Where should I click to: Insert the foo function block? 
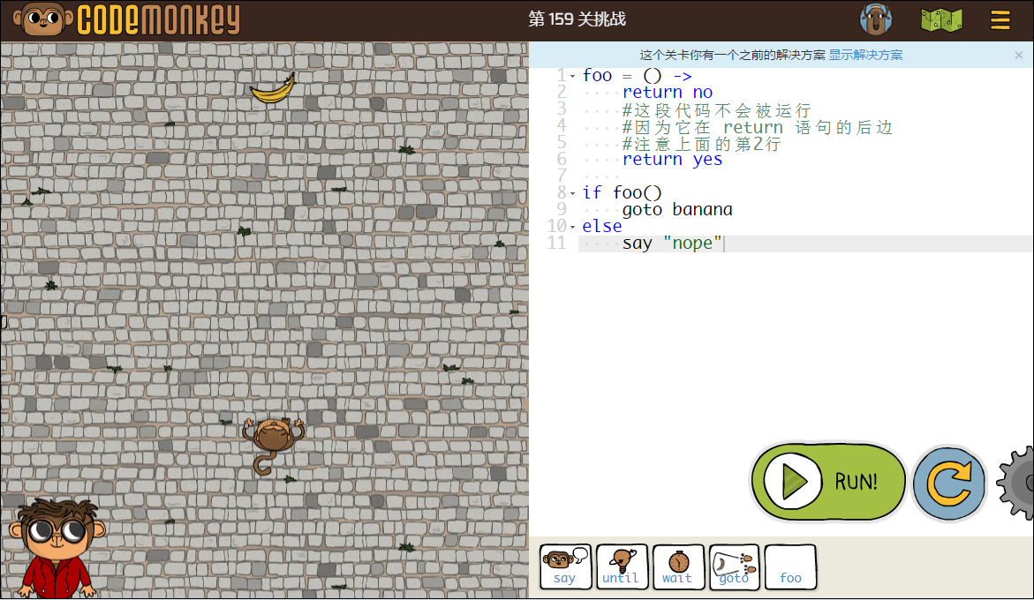[x=790, y=566]
